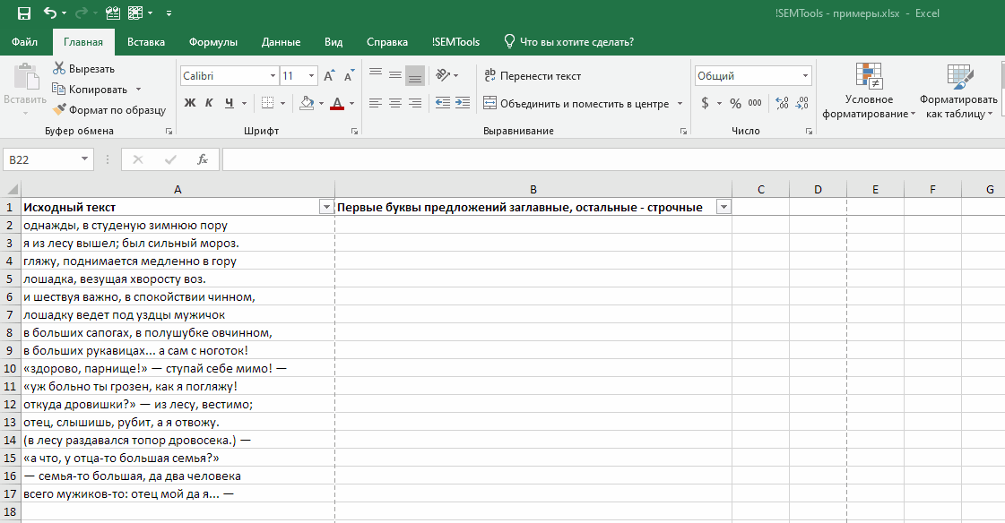Open the !SEMTools ribbon tab

[455, 42]
